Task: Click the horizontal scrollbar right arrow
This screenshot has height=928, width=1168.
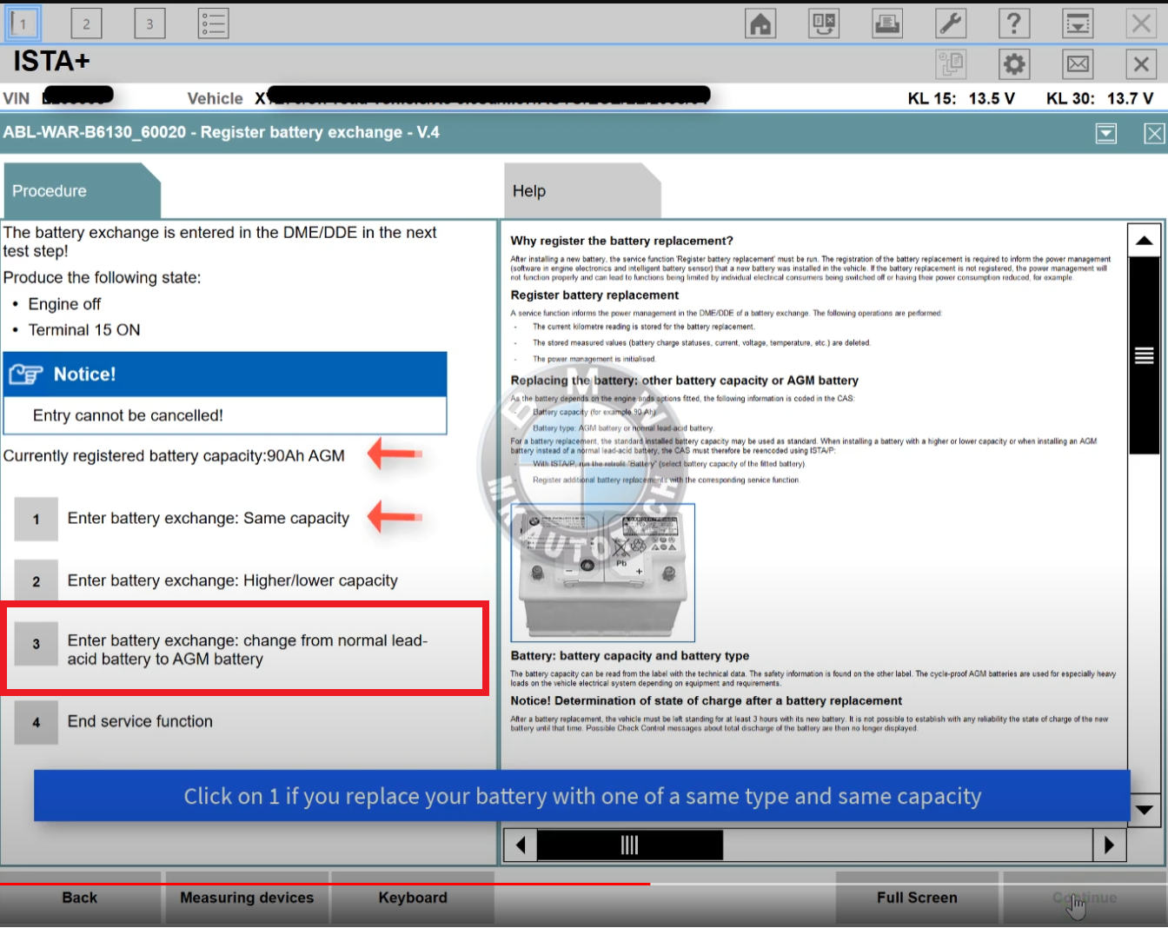Action: click(x=1109, y=845)
